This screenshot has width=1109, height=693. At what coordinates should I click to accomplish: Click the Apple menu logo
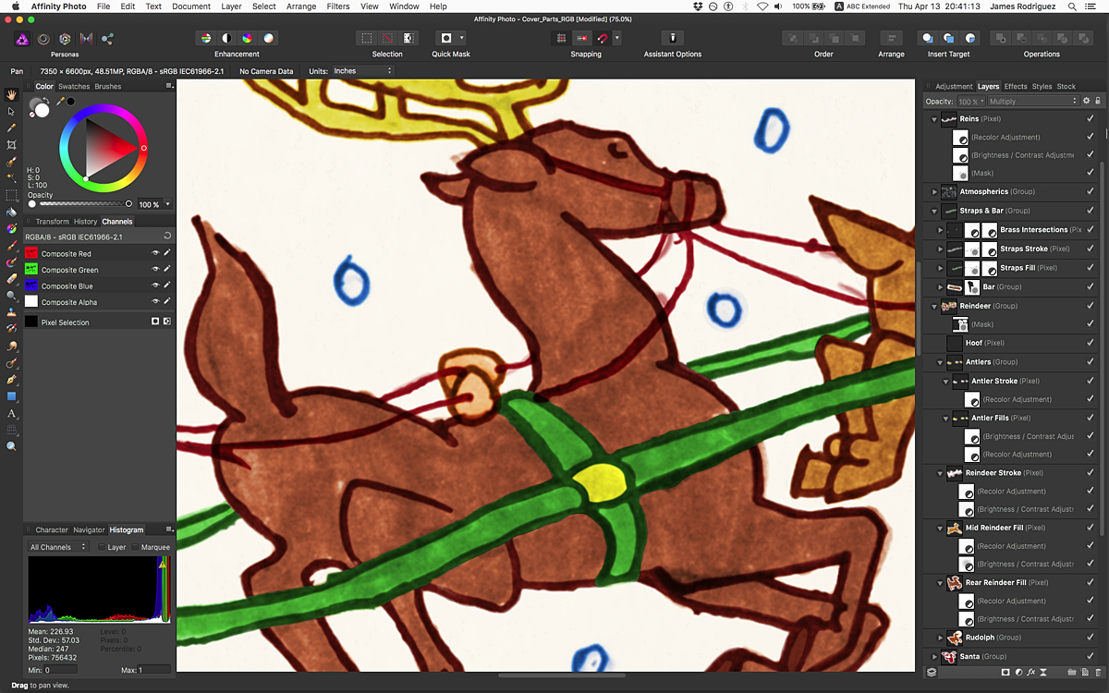click(15, 6)
